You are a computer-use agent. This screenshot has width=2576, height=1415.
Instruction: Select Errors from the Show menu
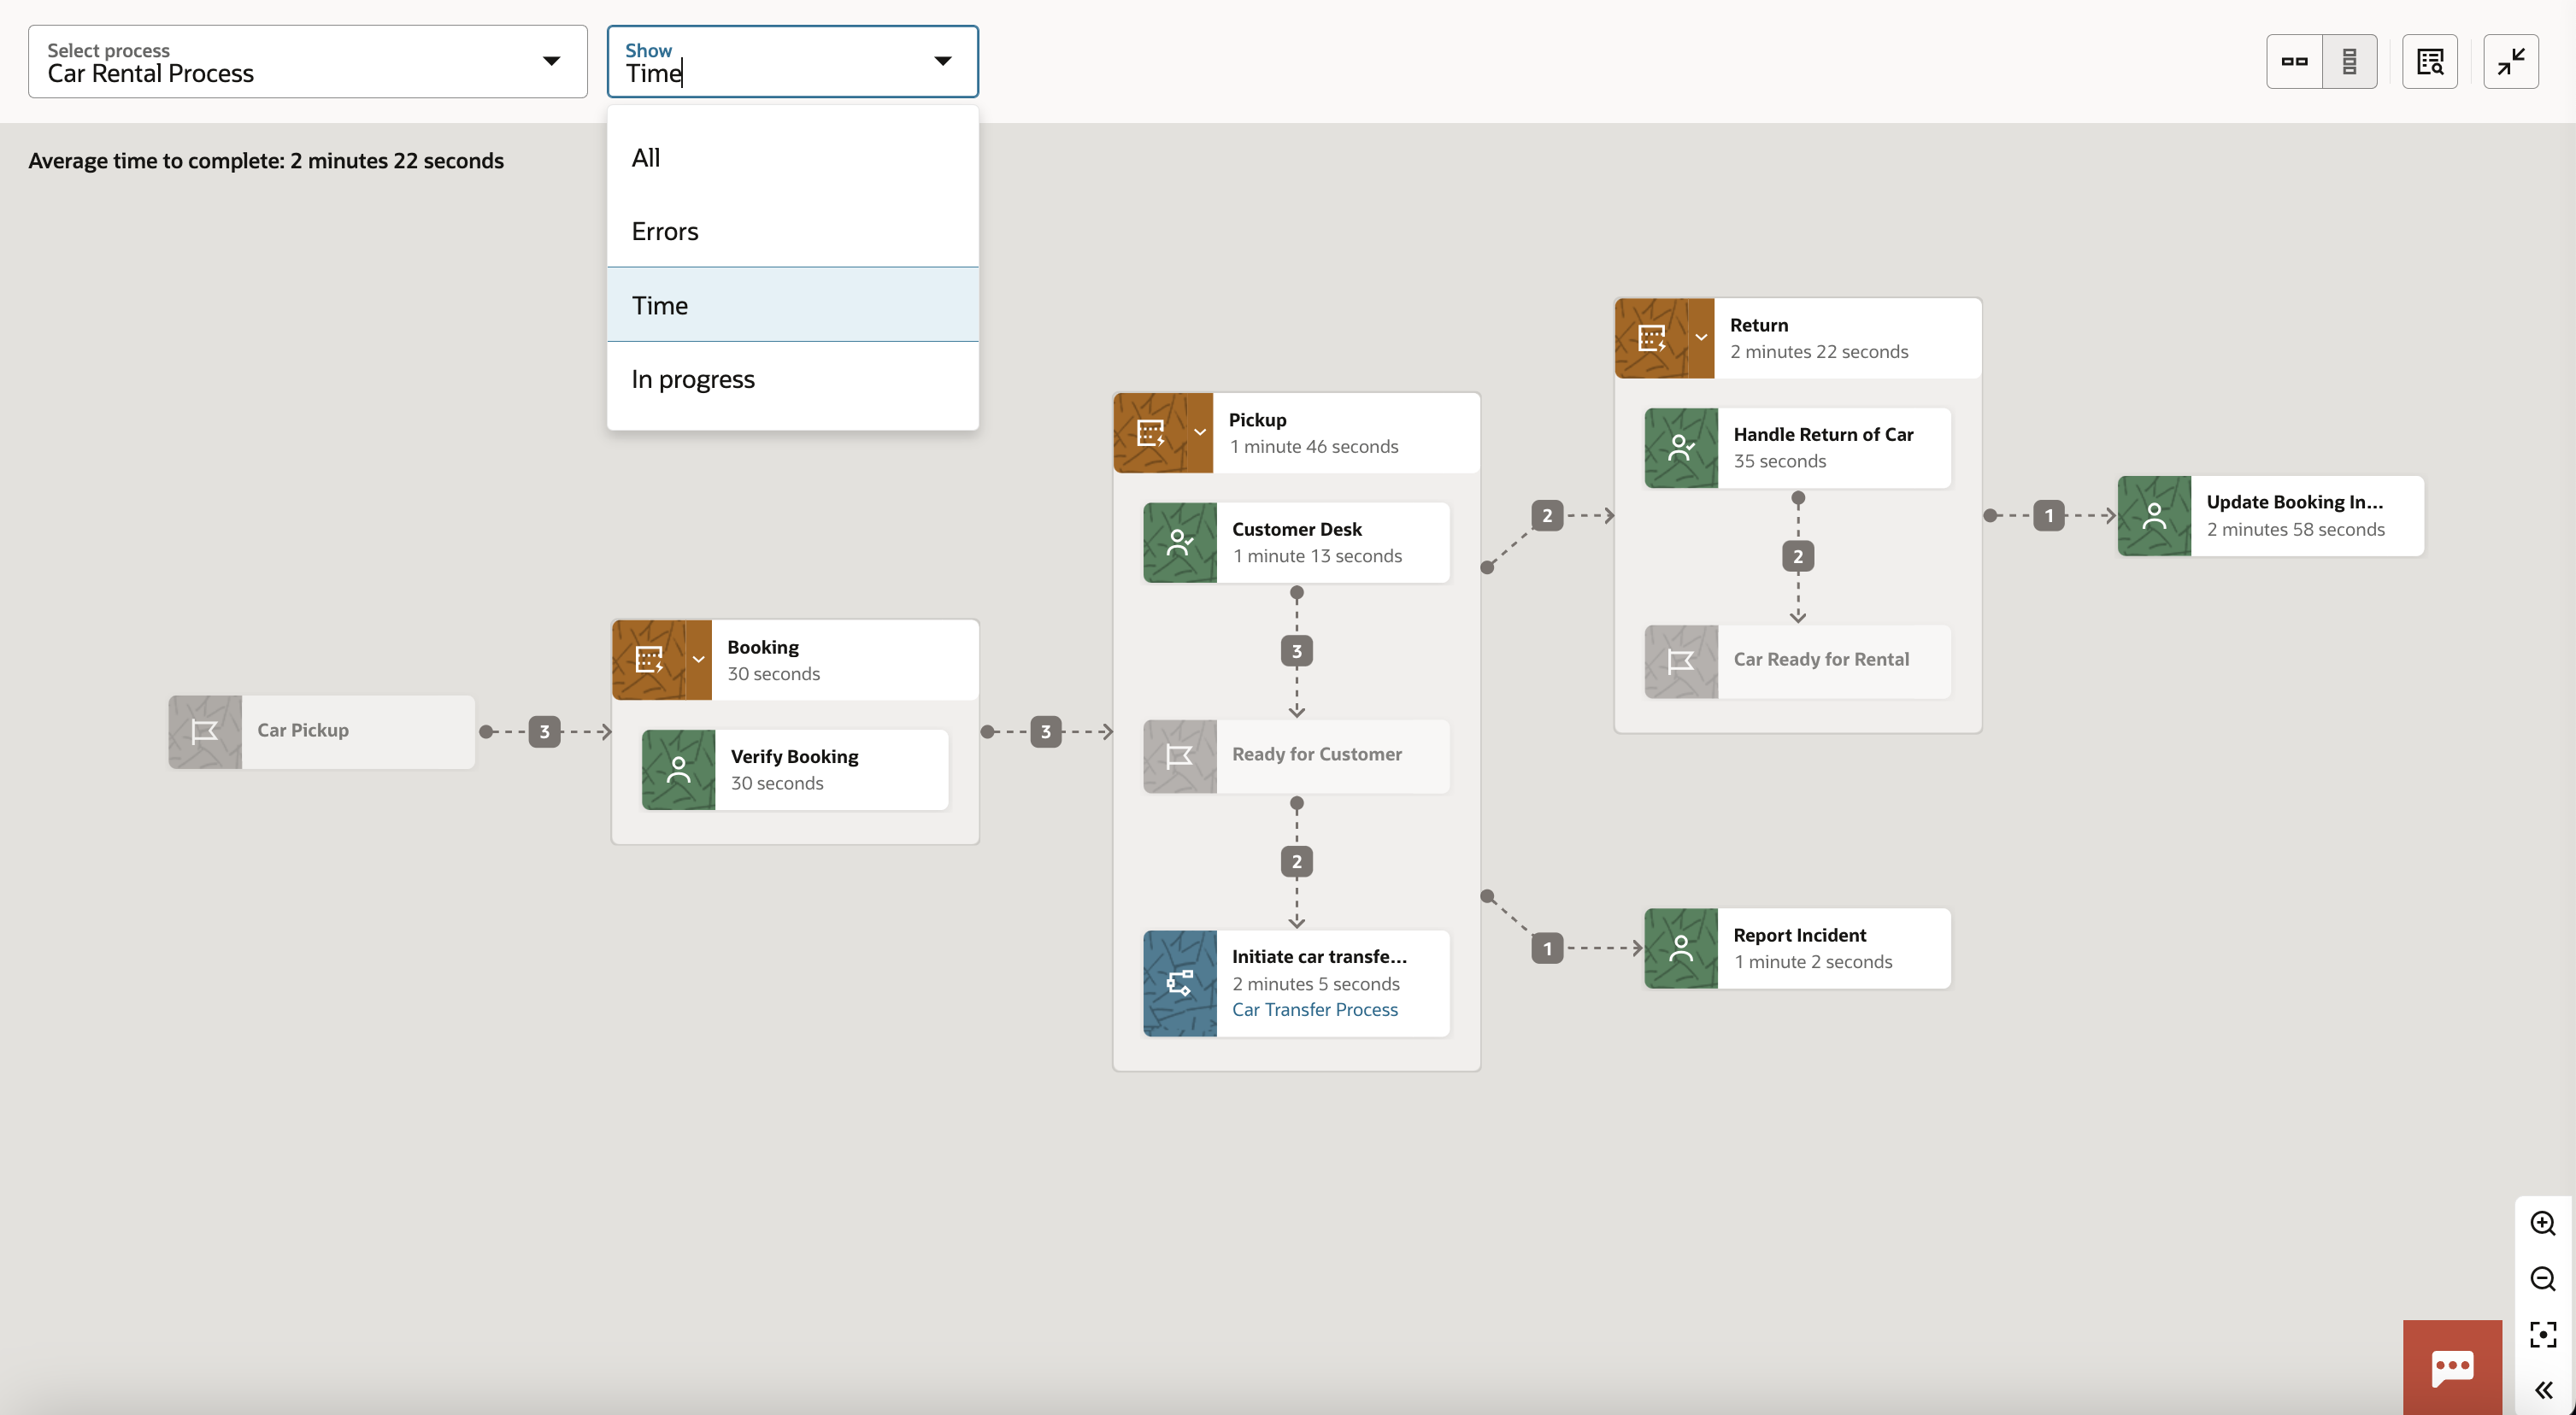pyautogui.click(x=665, y=231)
